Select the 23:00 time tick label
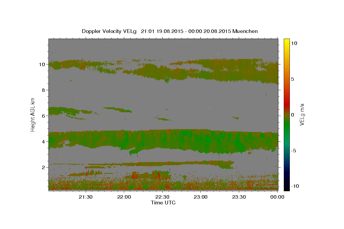The image size is (344, 229). [x=201, y=197]
